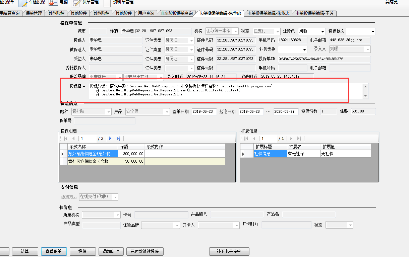Go to previous record in 扩展信息 navigator

click(254, 139)
